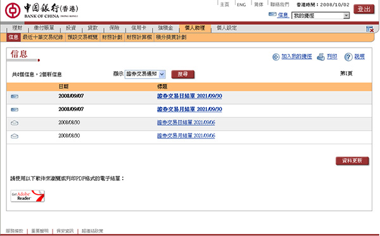Screen dimensions: 380x236
Task: Click the 超連結政策 footer link
Action: (x=92, y=231)
